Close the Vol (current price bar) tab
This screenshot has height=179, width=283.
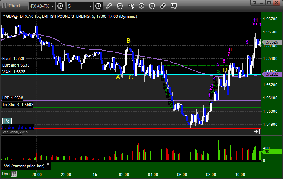pos(48,164)
